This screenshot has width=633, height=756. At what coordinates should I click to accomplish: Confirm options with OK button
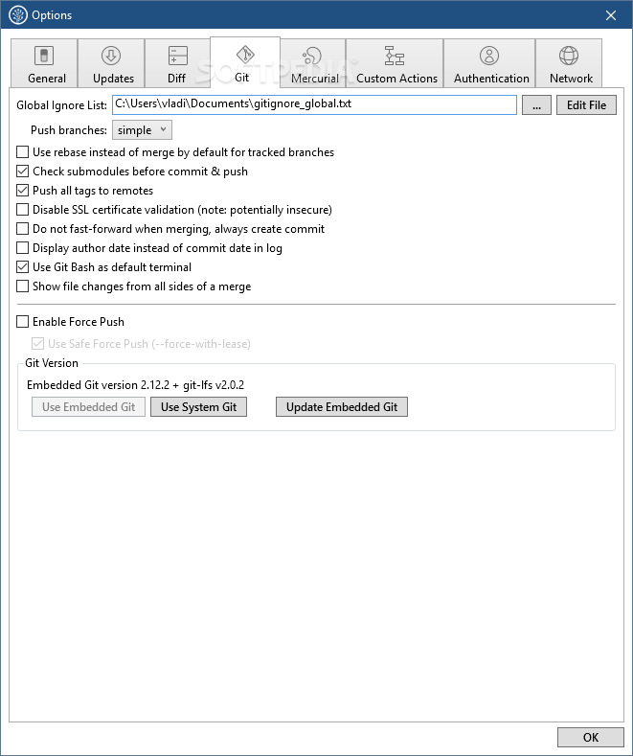tap(591, 737)
